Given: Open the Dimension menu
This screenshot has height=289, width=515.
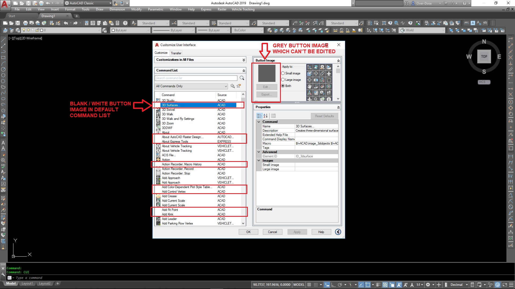Looking at the screenshot, I should 117,9.
